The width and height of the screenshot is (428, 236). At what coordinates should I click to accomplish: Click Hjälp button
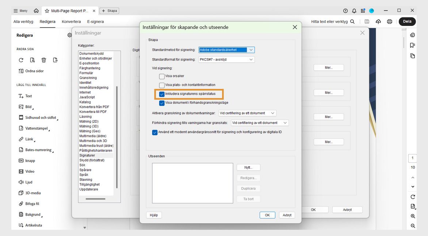click(x=154, y=215)
